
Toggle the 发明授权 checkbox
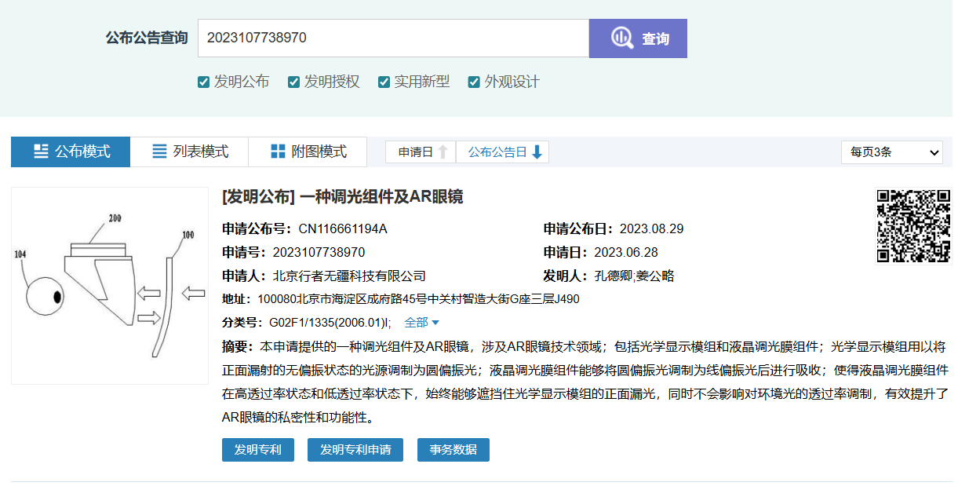tap(294, 82)
